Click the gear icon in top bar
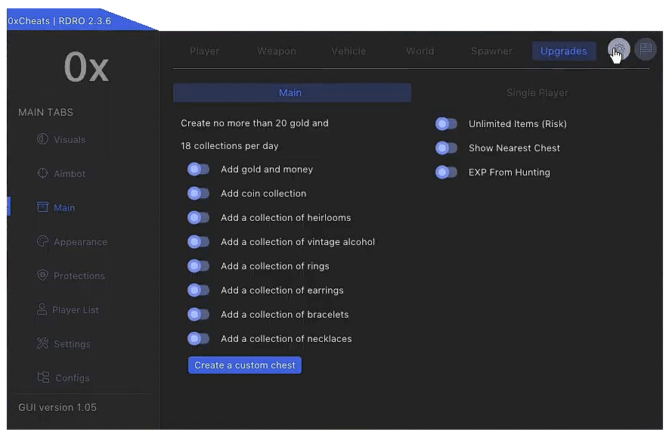Viewport: 669px width, 435px height. click(618, 50)
